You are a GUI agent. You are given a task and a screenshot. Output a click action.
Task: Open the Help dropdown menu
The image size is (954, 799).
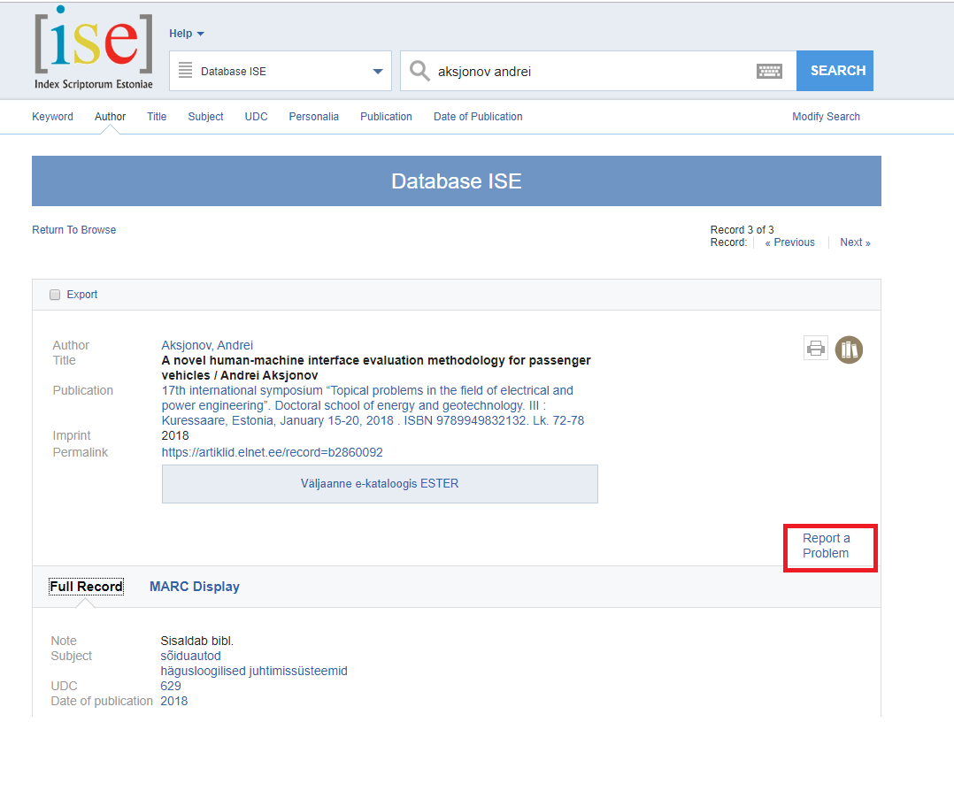pyautogui.click(x=186, y=34)
